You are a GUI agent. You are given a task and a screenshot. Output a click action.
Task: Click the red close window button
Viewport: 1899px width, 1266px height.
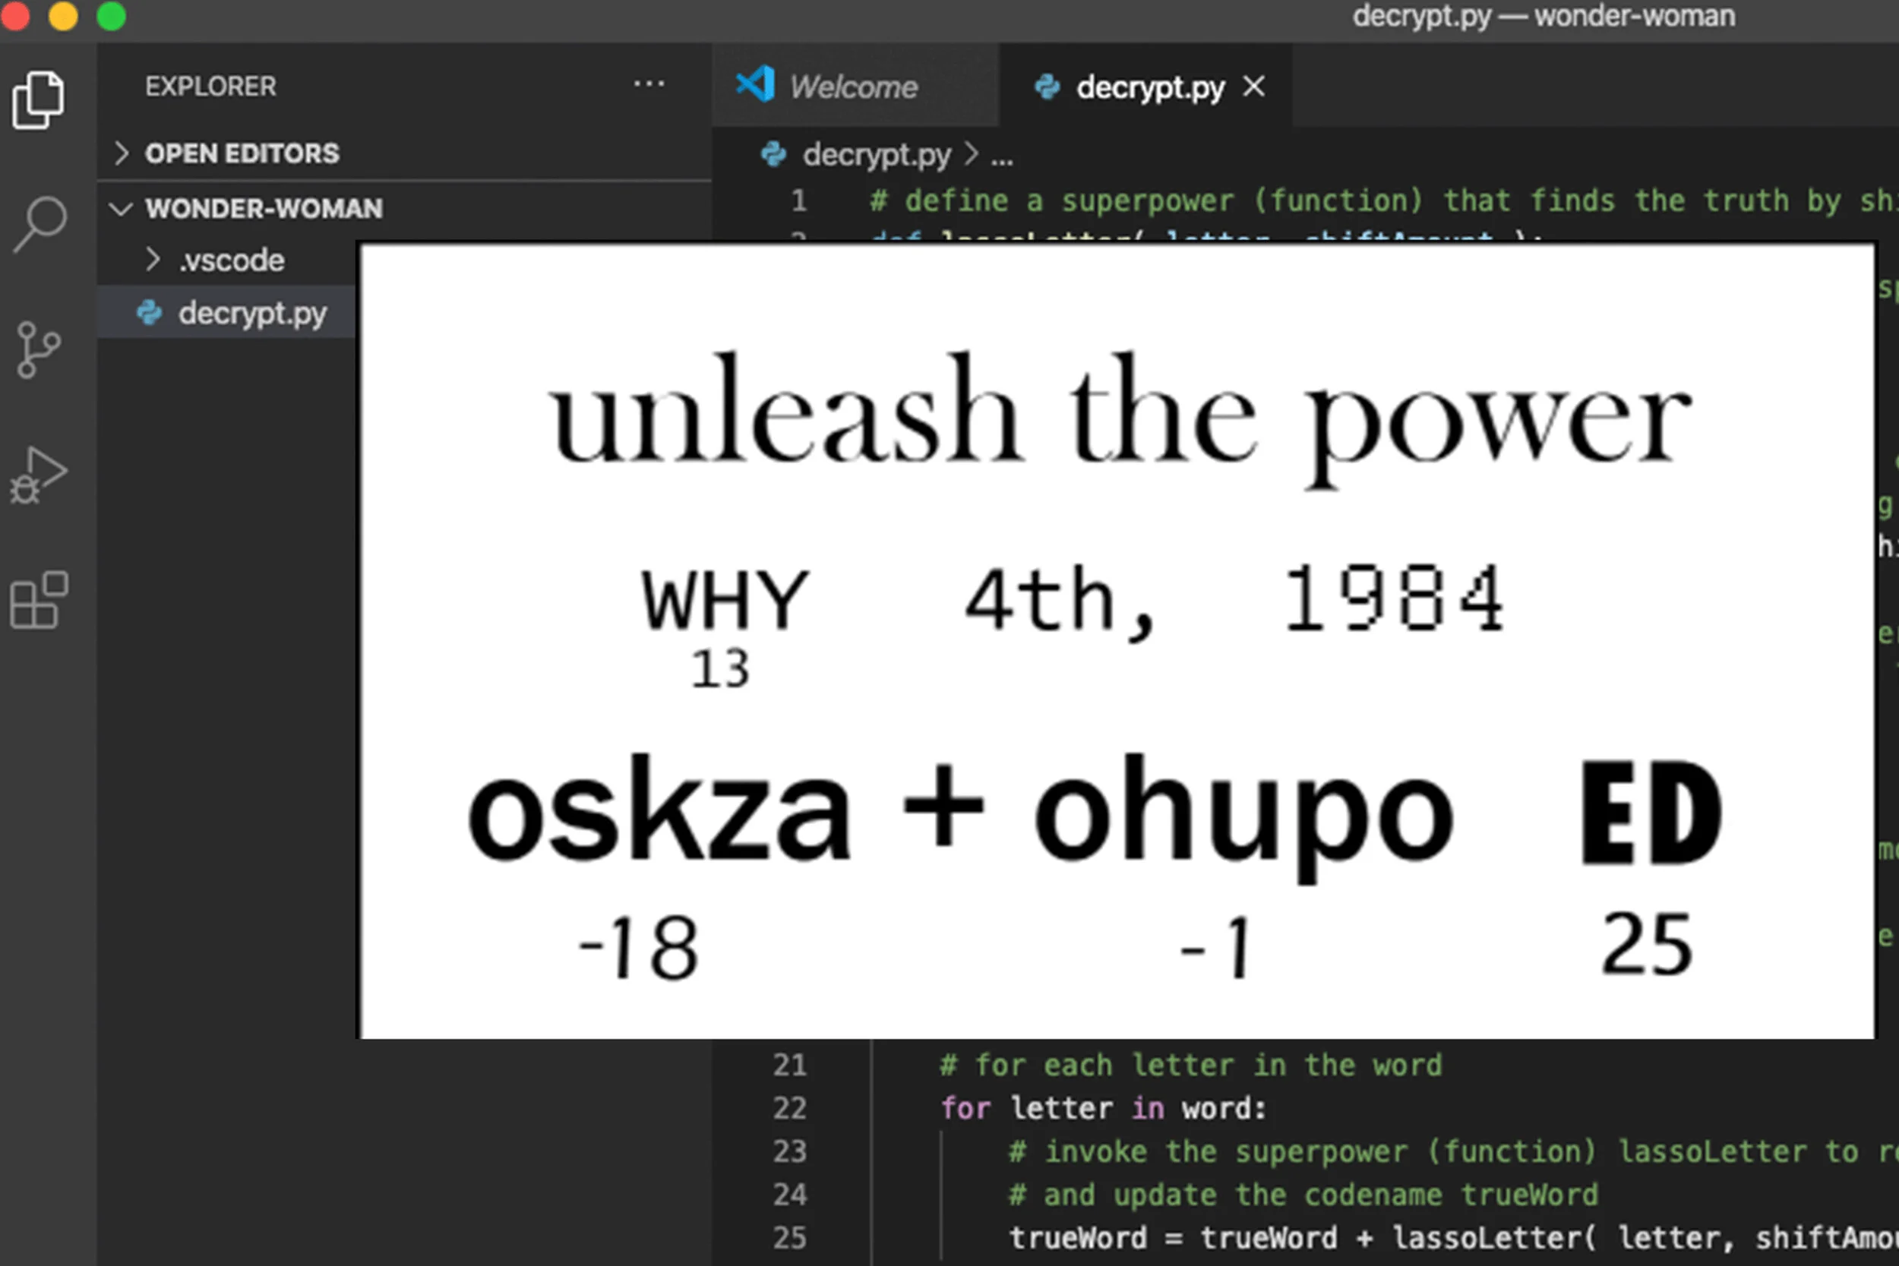coord(14,14)
